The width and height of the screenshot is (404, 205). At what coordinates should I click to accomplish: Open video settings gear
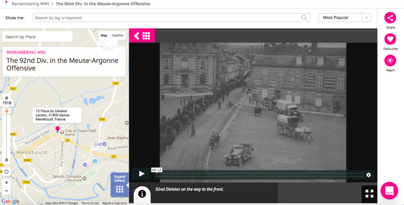pos(368,175)
